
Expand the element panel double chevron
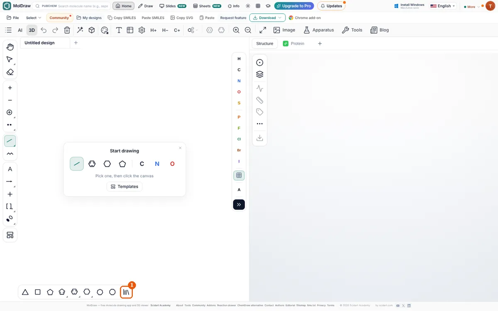click(239, 204)
